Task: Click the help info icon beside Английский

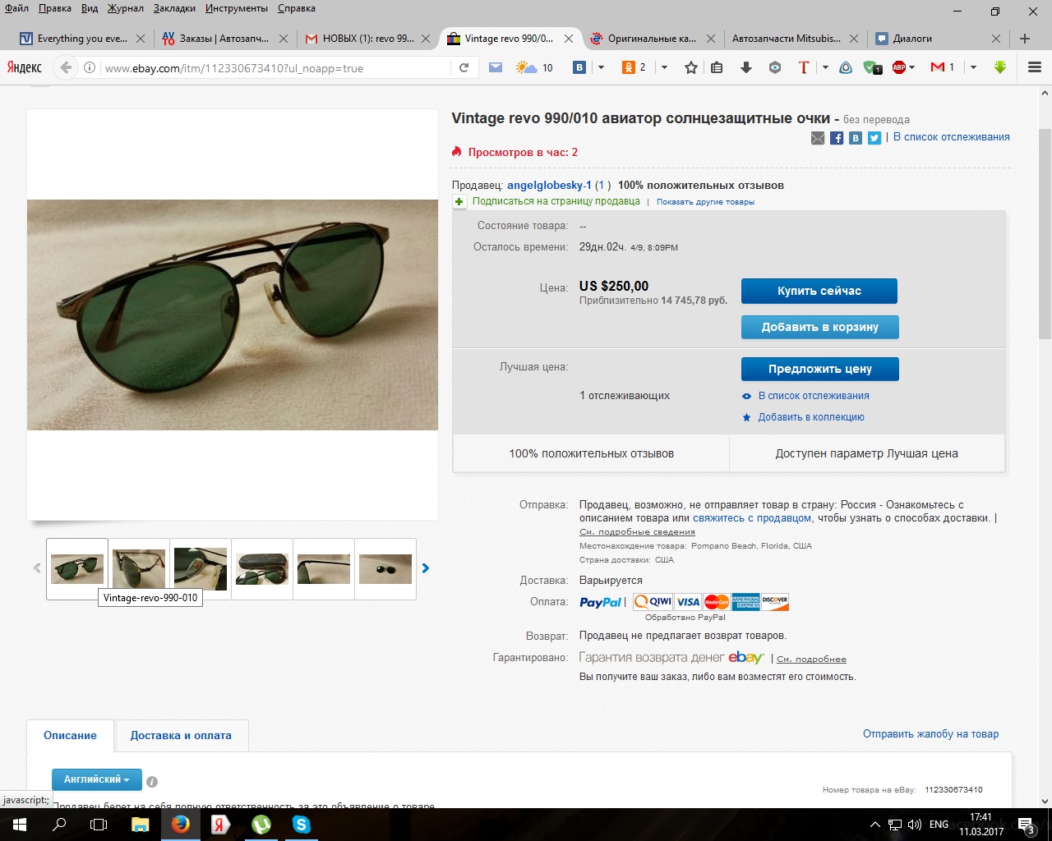Action: click(152, 782)
